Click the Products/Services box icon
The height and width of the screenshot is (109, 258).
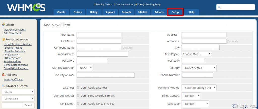coord(3,39)
